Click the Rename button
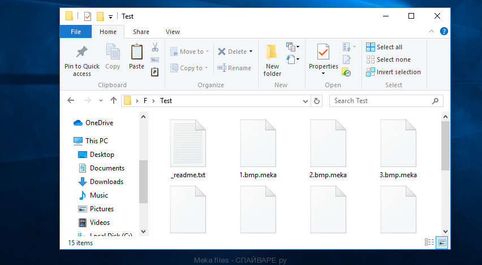Viewport: 482px width, 265px height. 234,68
